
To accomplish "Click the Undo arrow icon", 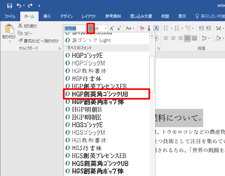I will coord(19,5).
